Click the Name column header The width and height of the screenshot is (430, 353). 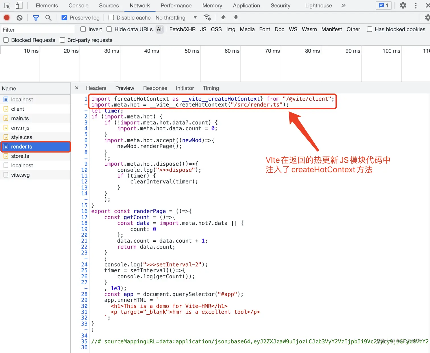pyautogui.click(x=35, y=88)
